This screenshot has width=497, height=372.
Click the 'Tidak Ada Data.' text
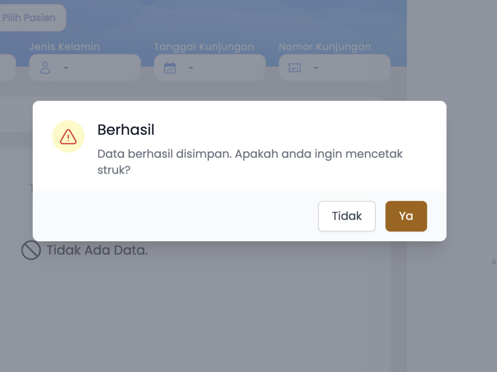click(x=97, y=251)
